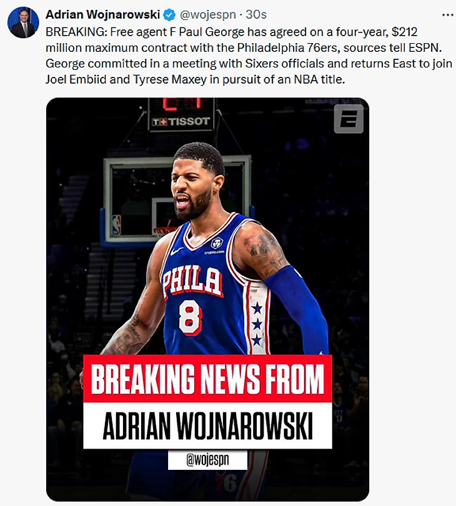Click the 76ers logo on the shorts

coord(227,482)
